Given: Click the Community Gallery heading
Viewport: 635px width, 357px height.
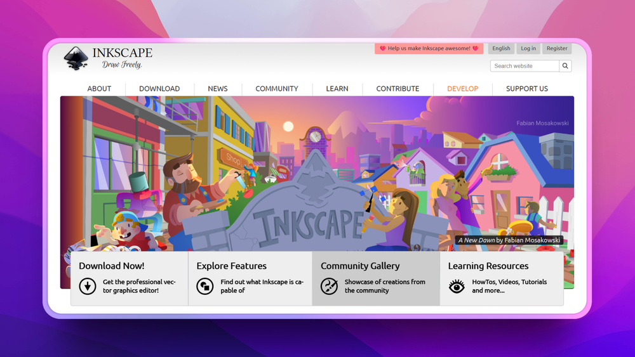Looking at the screenshot, I should [x=361, y=266].
